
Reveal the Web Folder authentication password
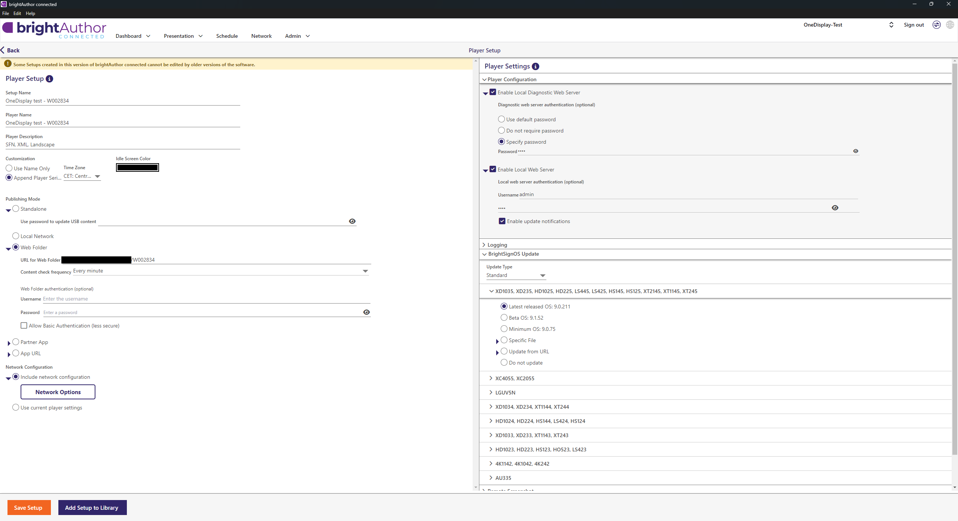pos(366,312)
